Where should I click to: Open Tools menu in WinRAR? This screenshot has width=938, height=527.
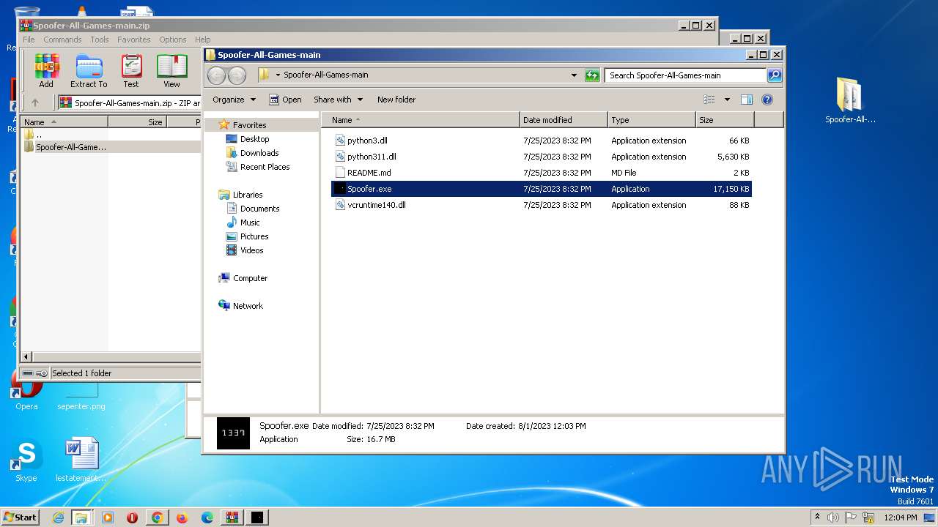(x=100, y=40)
